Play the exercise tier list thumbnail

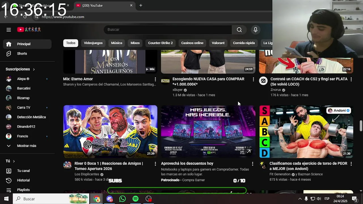[306, 131]
